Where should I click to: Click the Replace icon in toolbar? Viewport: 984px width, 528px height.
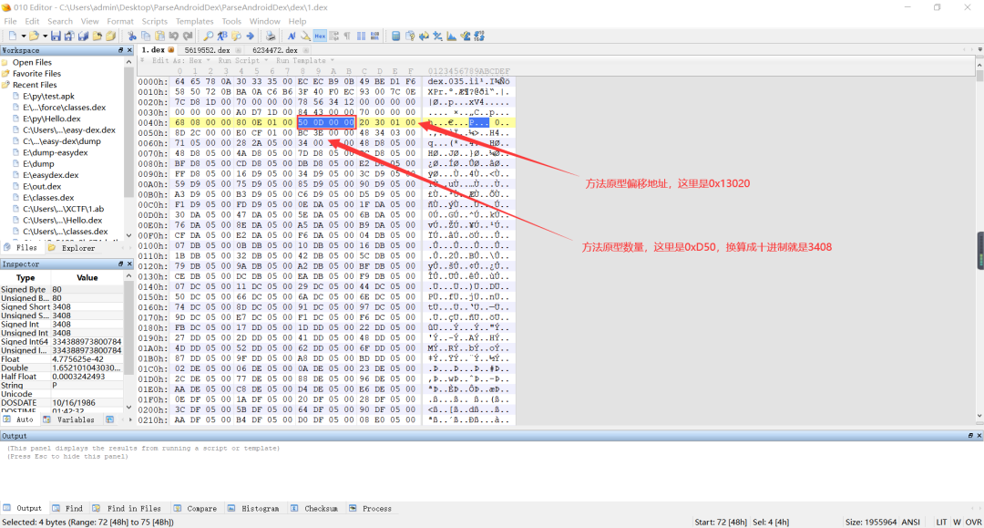(x=222, y=36)
